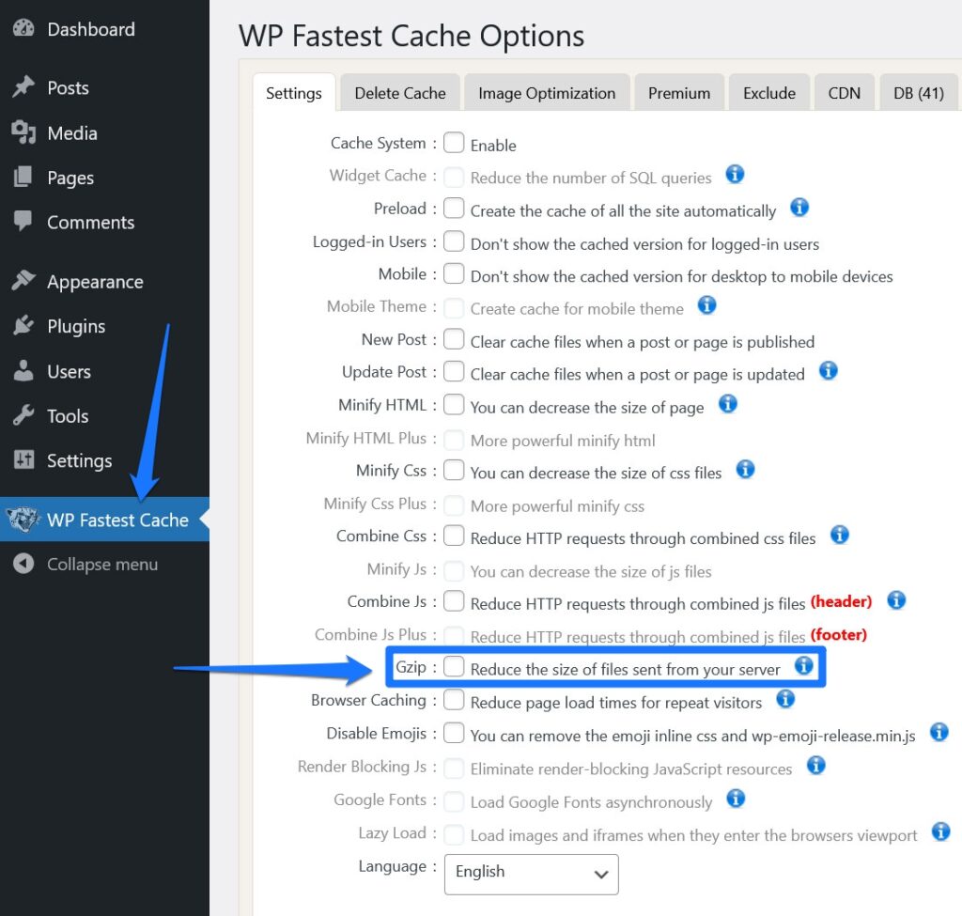Open the Appearance menu

tap(93, 281)
